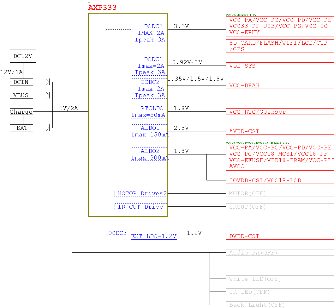The height and width of the screenshot is (308, 334).
Task: Click the AXP333 chip title
Action: coord(102,8)
